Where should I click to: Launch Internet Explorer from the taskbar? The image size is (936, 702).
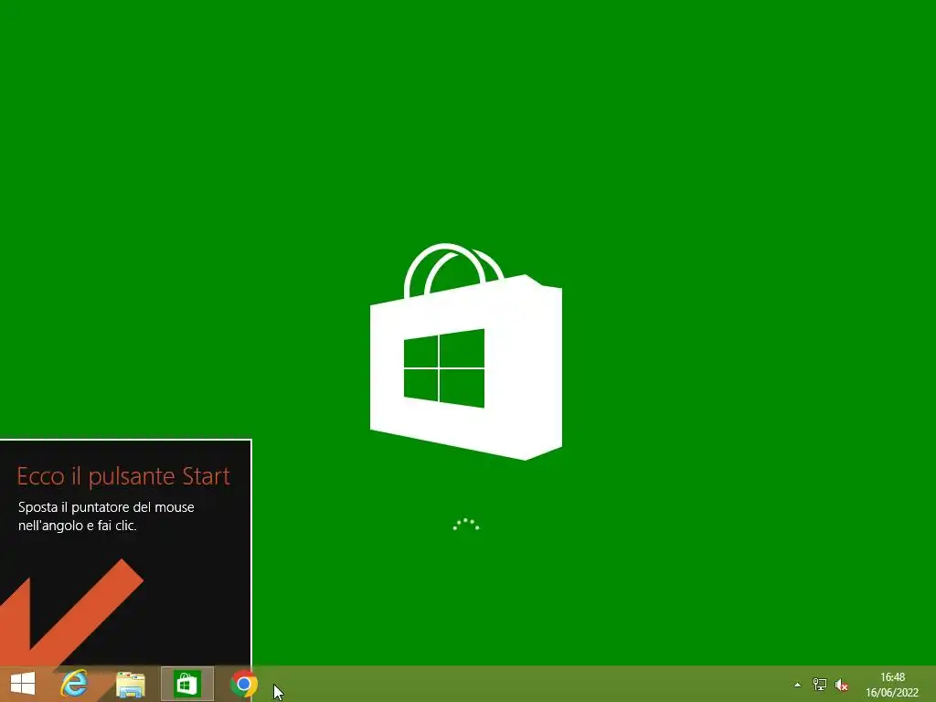click(x=75, y=684)
